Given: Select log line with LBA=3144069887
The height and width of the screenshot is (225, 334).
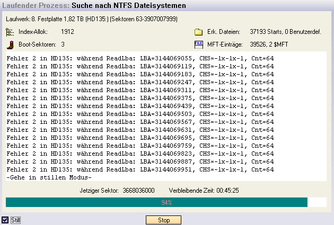Looking at the screenshot, I should click(140, 161).
